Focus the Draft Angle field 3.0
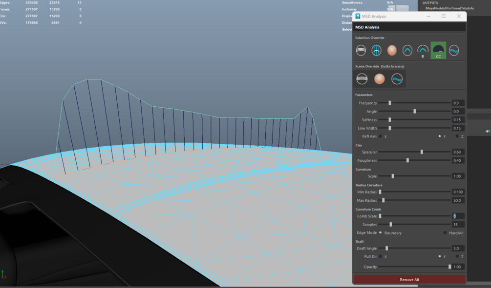The image size is (491, 288). 458,249
